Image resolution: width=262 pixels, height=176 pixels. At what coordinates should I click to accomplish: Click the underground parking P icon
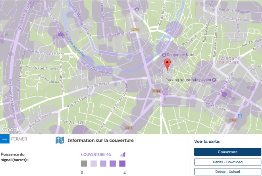214,80
